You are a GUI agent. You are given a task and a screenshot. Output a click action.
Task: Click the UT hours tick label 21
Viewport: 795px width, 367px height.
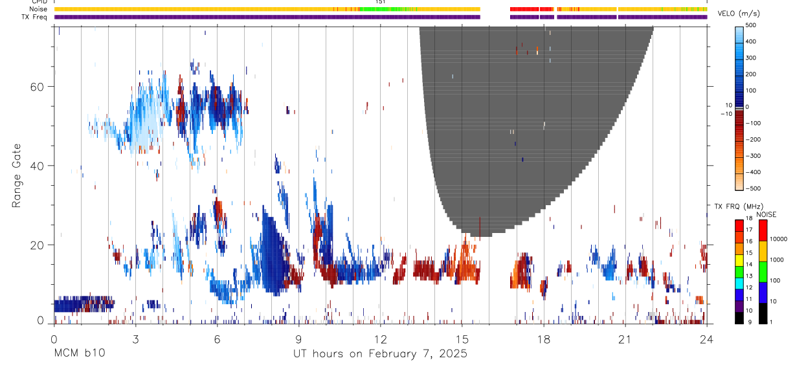click(625, 339)
